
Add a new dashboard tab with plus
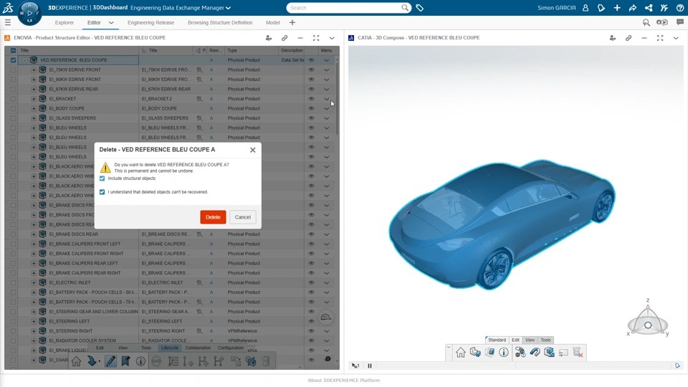292,22
